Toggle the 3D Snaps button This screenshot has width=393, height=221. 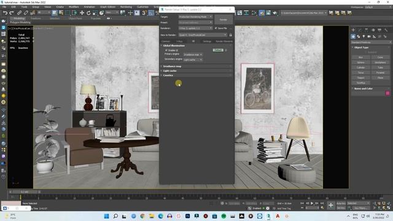[x=144, y=13]
